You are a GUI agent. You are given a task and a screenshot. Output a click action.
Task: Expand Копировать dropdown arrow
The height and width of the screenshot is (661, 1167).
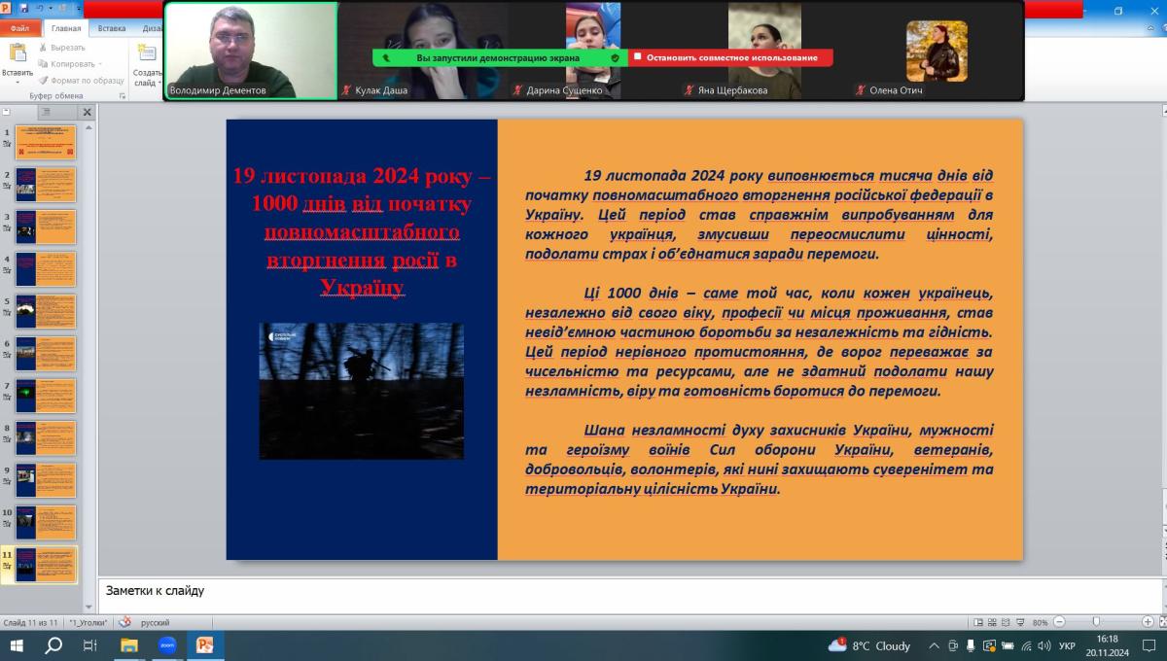(x=102, y=63)
